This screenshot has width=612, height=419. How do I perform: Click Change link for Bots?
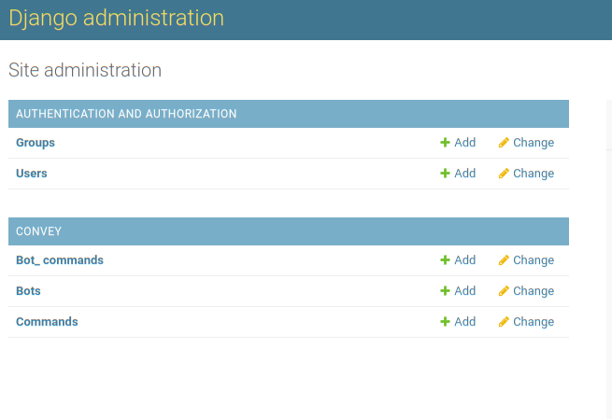pyautogui.click(x=534, y=291)
